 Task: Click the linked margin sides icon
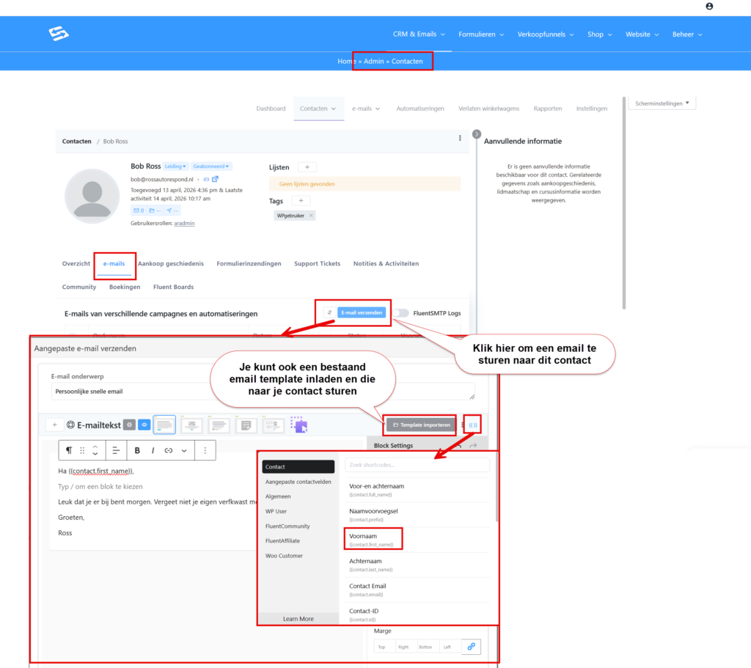tap(471, 647)
